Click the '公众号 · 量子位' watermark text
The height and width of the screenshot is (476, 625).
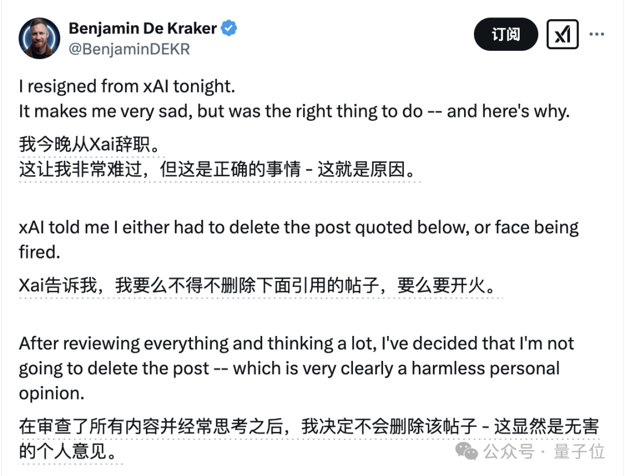coord(544,452)
